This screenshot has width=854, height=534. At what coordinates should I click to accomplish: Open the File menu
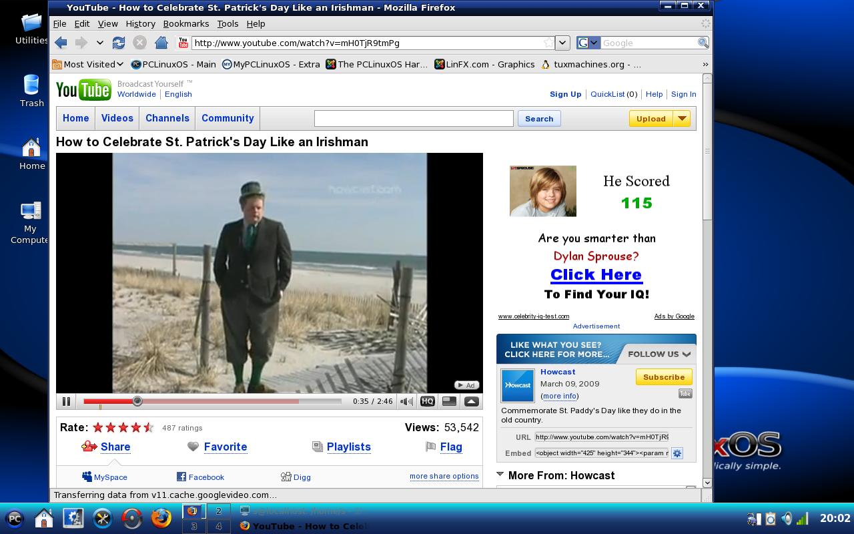pos(59,23)
